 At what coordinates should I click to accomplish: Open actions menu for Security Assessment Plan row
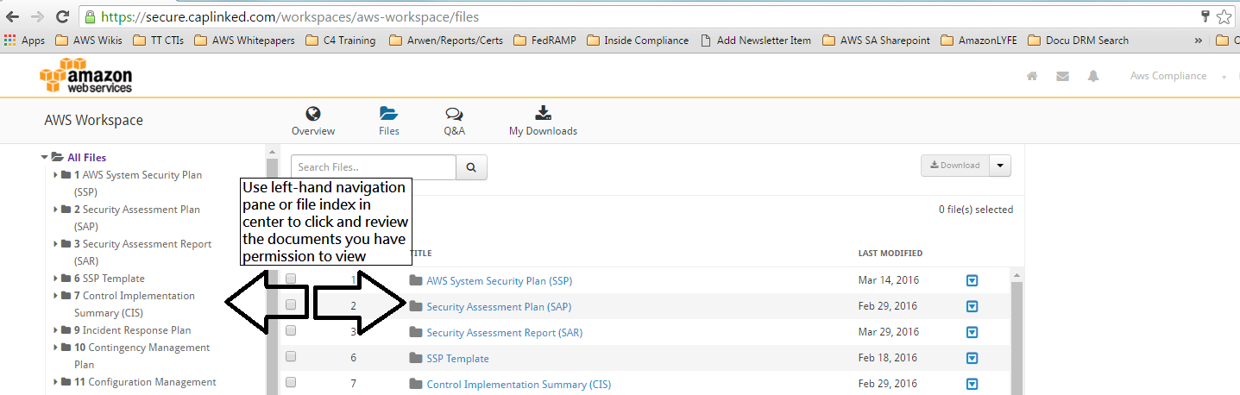pyautogui.click(x=972, y=306)
